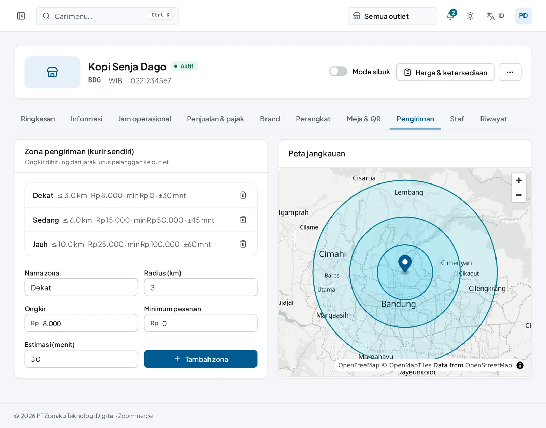
Task: Toggle the Mode sibuk switch
Action: 338,72
